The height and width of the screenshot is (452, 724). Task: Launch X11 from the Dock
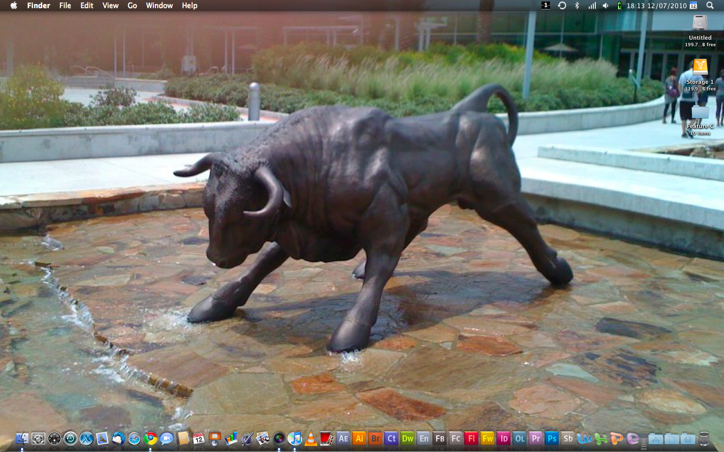86,438
